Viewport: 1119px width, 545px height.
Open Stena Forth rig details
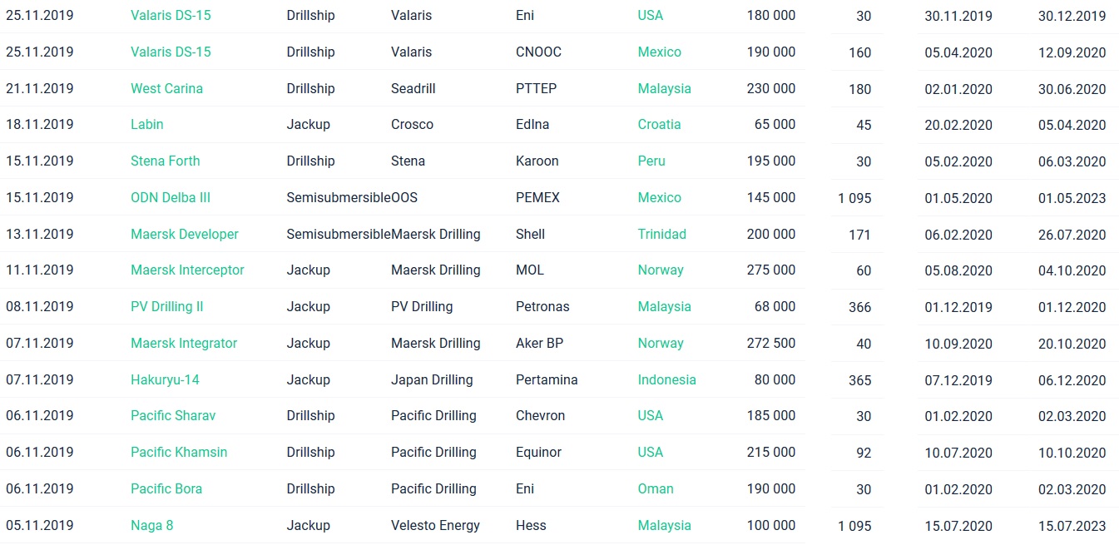coord(165,161)
